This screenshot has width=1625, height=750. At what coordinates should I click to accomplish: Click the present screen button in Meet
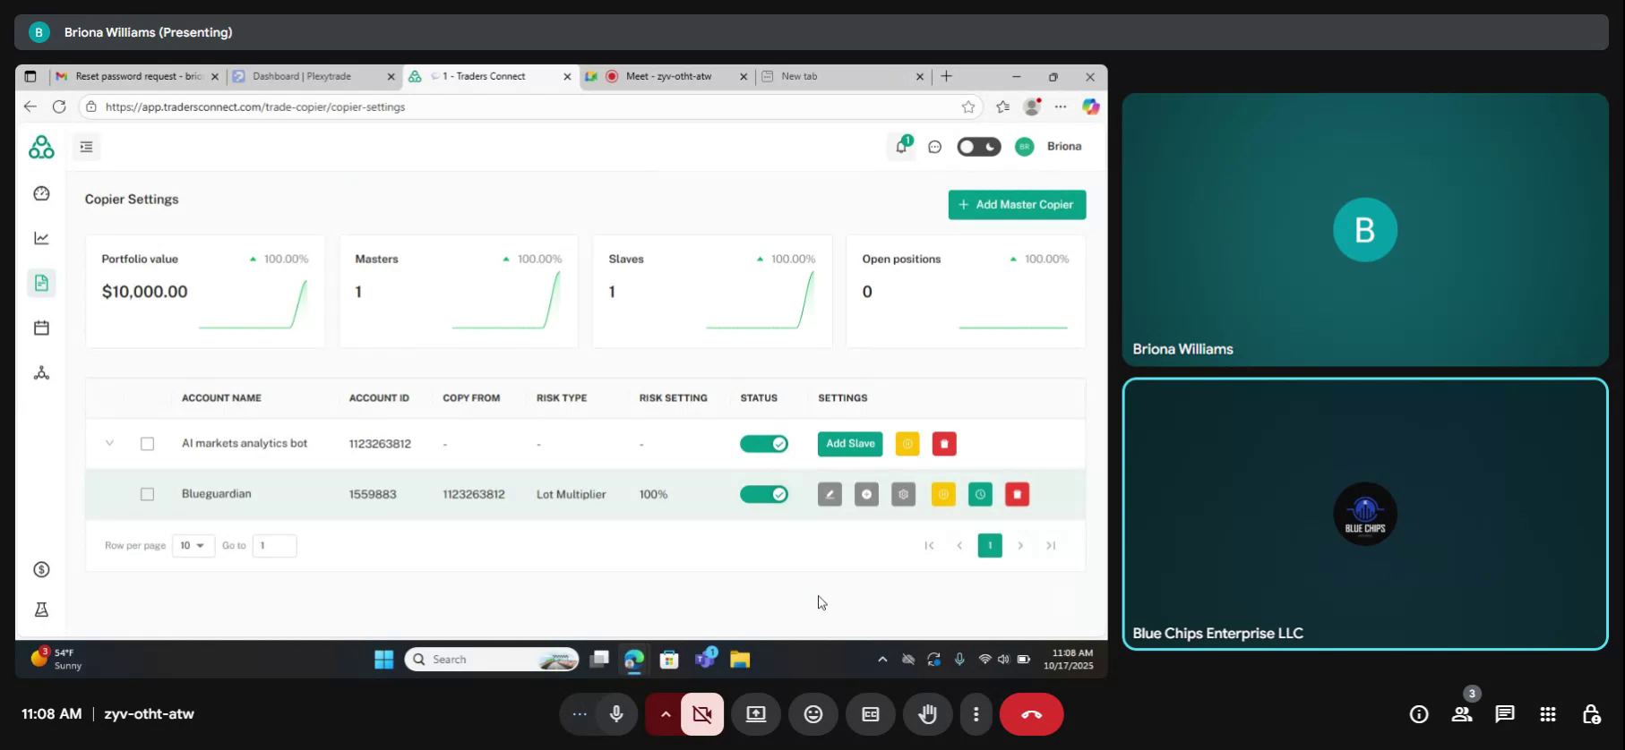click(x=756, y=714)
